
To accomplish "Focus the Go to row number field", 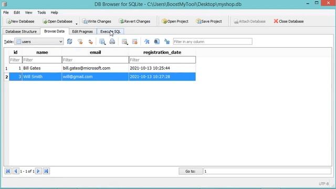I will pos(267,171).
